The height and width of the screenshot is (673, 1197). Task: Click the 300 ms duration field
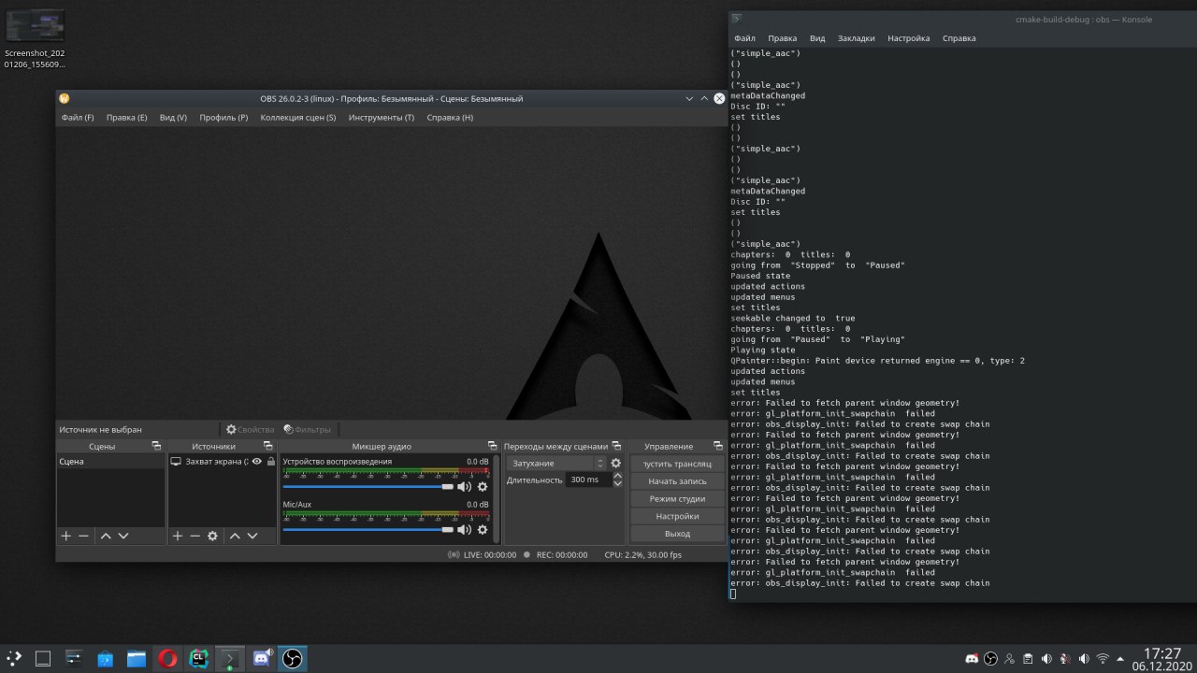click(x=588, y=480)
